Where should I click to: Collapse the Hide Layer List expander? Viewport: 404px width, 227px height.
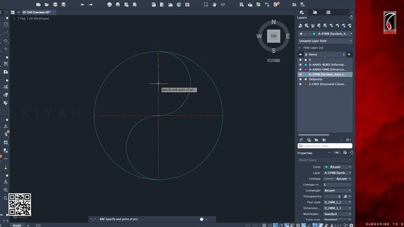point(299,48)
